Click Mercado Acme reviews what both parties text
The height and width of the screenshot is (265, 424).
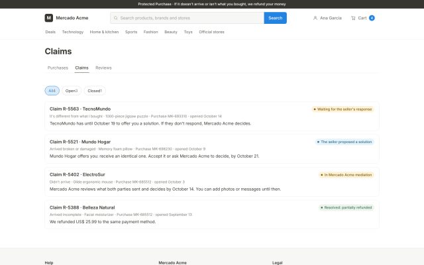tap(165, 189)
